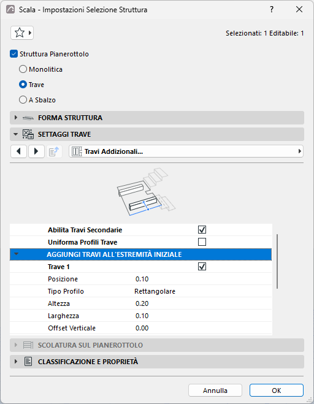Toggle the Trave 1 checkbox
The image size is (314, 404).
[x=202, y=267]
